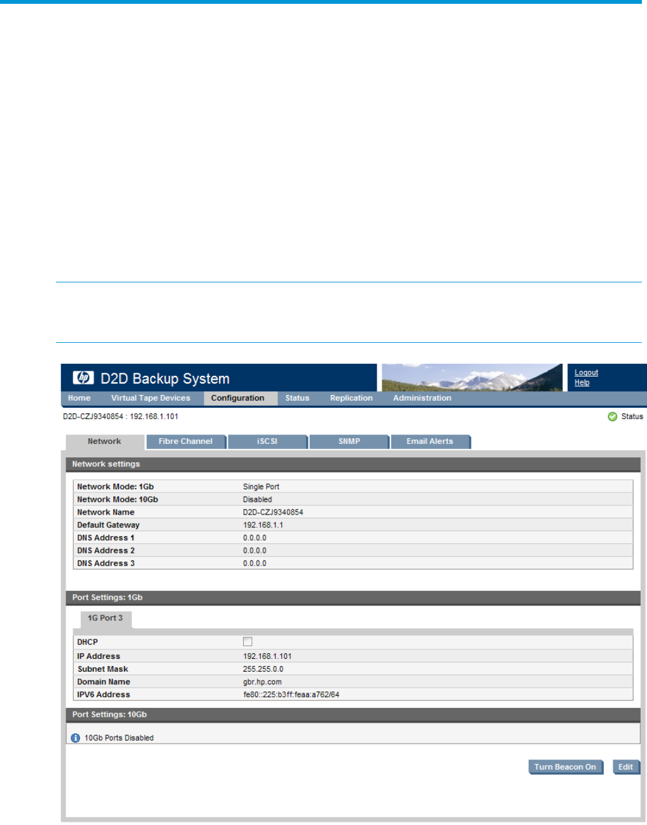Click the Default Gateway value 192.168.1.1

[263, 525]
